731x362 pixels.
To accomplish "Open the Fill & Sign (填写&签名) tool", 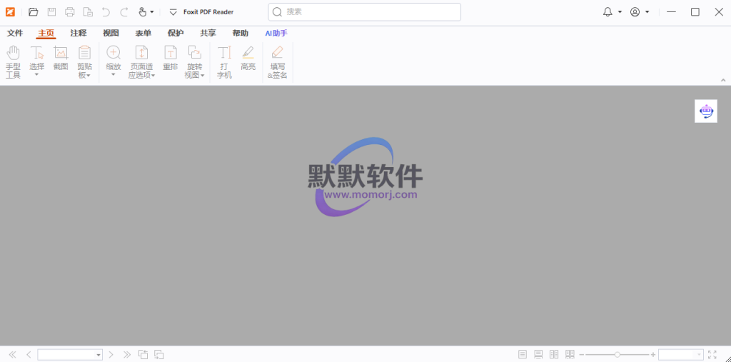I will tap(278, 61).
